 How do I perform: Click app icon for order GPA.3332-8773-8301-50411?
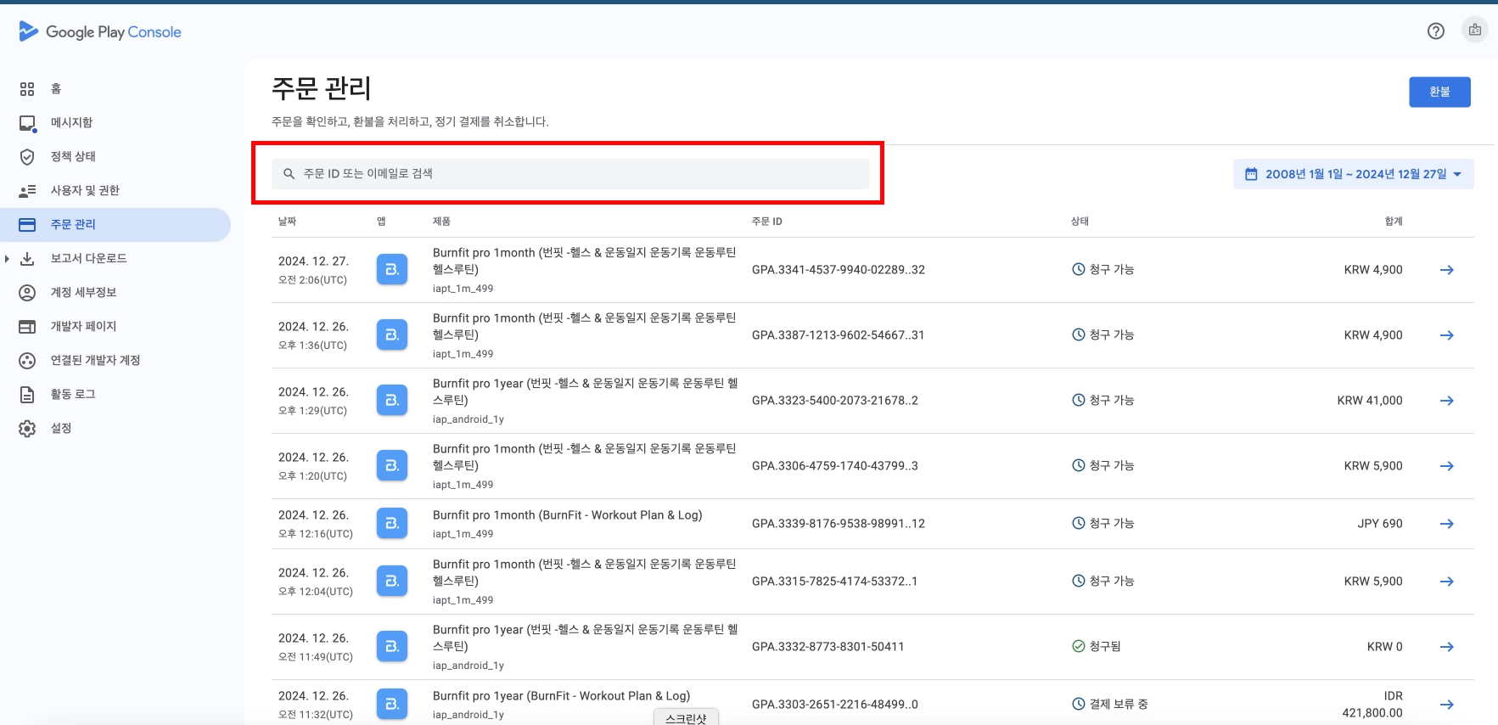coord(392,647)
